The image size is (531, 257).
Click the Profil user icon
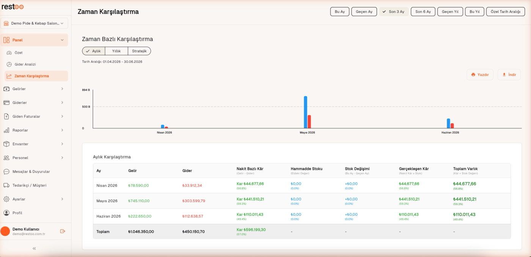(x=6, y=213)
